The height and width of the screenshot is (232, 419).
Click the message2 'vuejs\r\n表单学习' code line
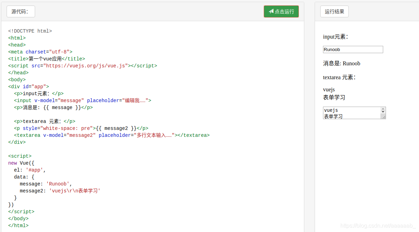60,191
